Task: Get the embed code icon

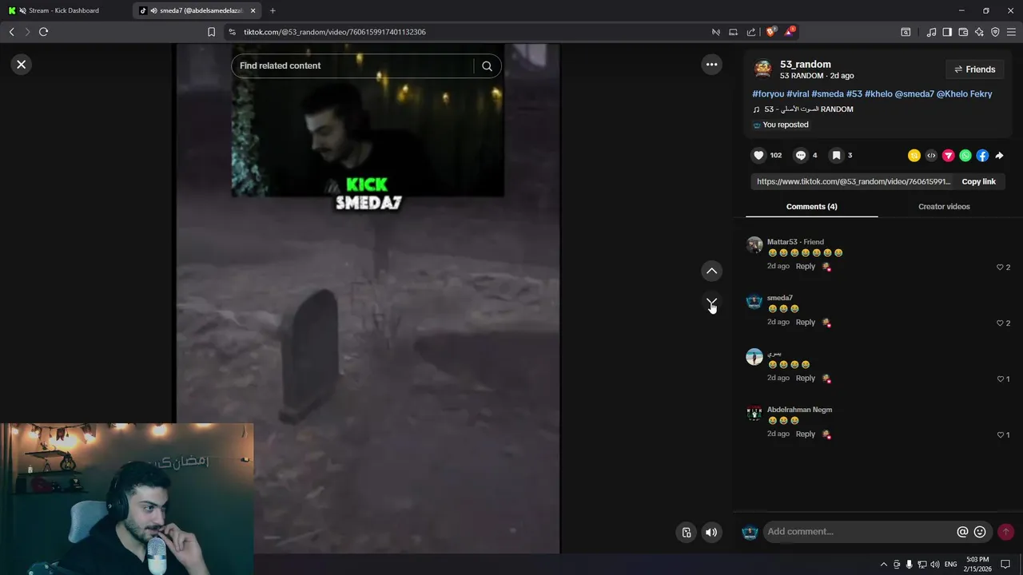Action: click(931, 156)
